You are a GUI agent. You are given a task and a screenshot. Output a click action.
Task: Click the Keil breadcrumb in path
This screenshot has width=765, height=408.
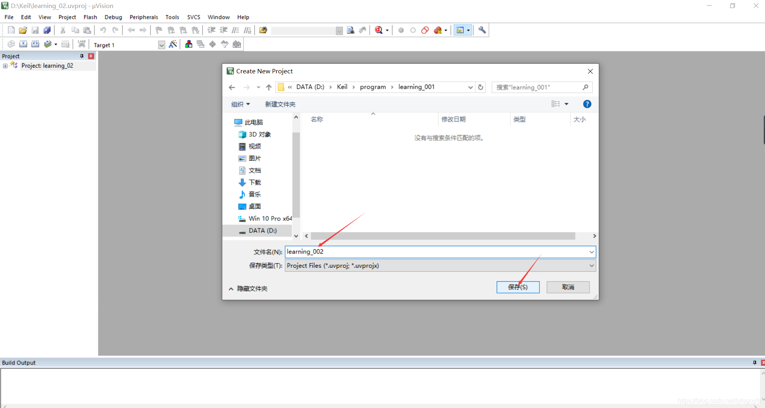(x=342, y=87)
